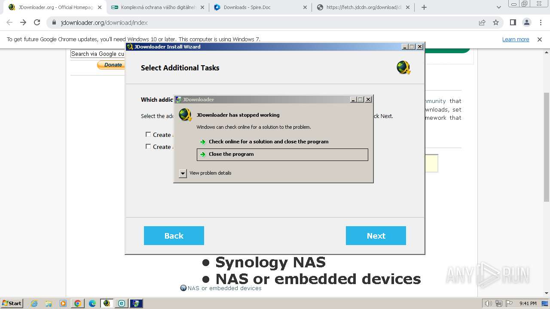Click the JDownloader icon in the crash dialog
The width and height of the screenshot is (550, 309).
186,115
